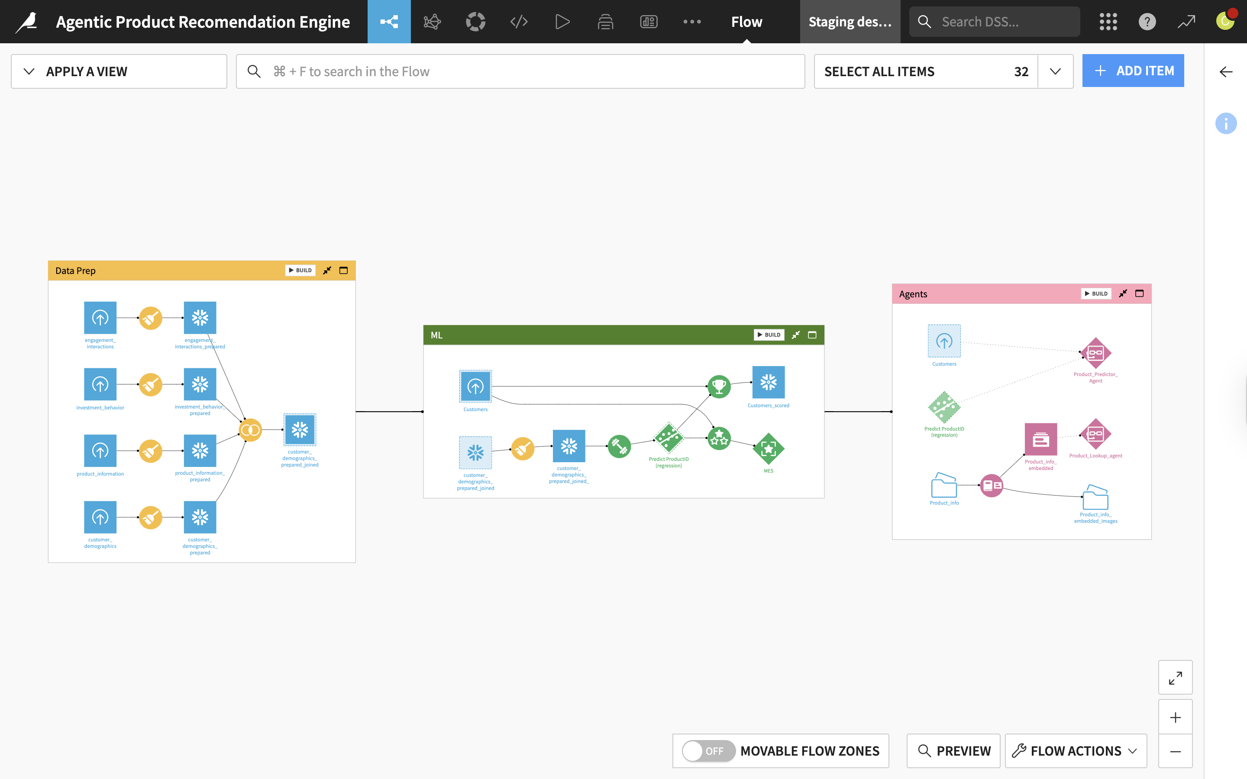
Task: Open the applications grid menu icon
Action: tap(1108, 22)
